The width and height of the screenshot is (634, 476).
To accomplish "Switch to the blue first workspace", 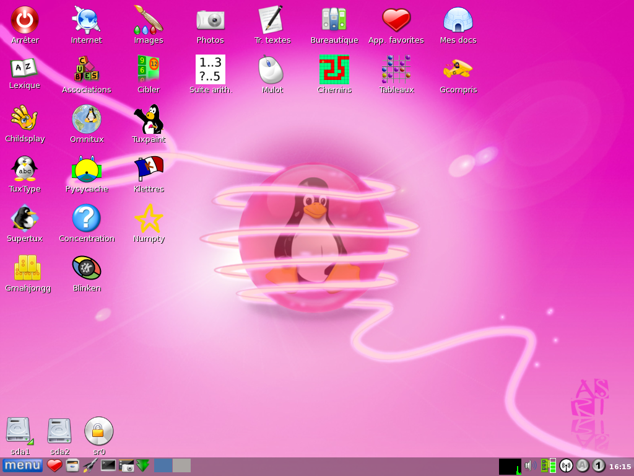I will (163, 465).
